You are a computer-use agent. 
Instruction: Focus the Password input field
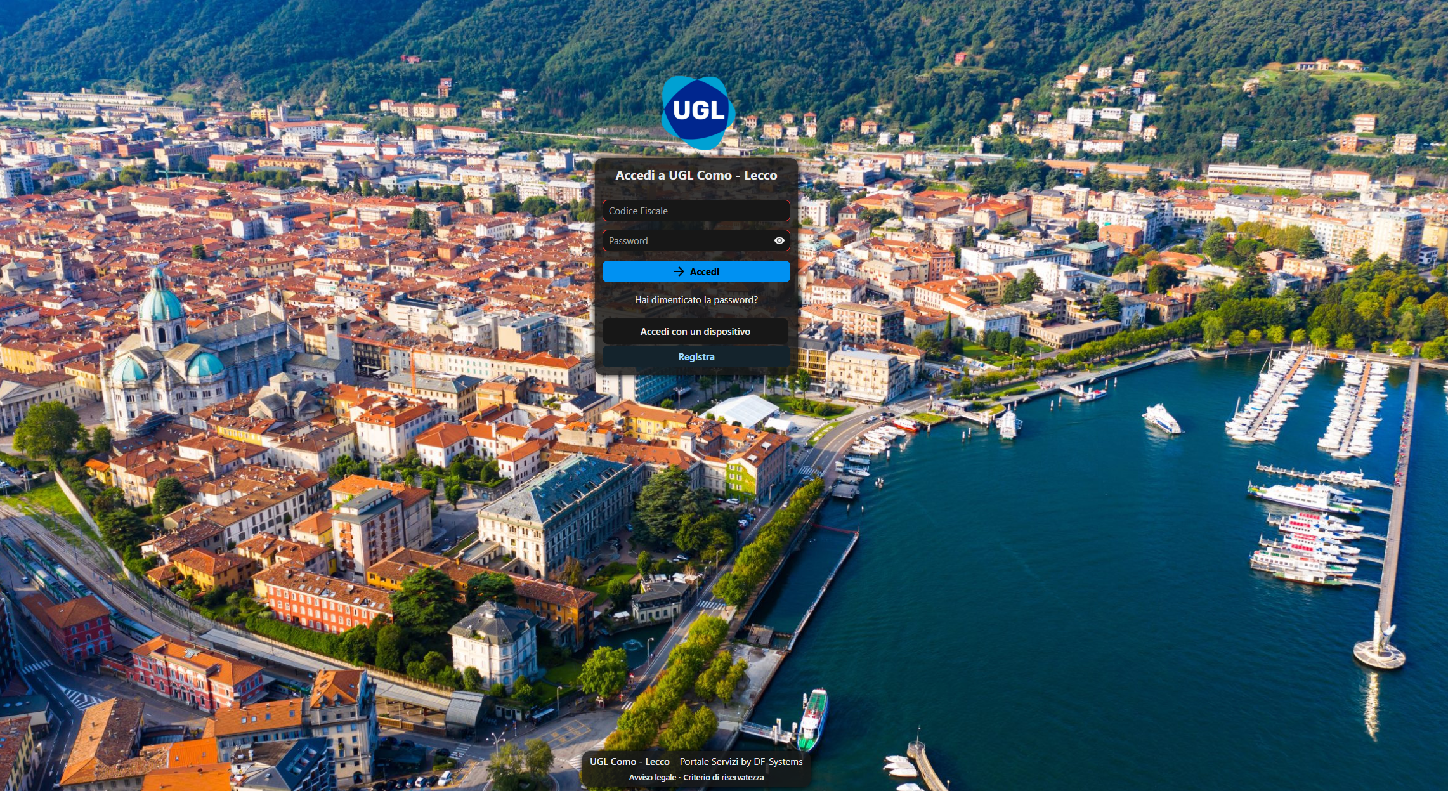[x=696, y=240]
